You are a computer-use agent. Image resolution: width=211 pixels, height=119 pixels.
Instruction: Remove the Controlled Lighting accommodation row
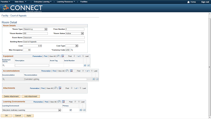97,79
